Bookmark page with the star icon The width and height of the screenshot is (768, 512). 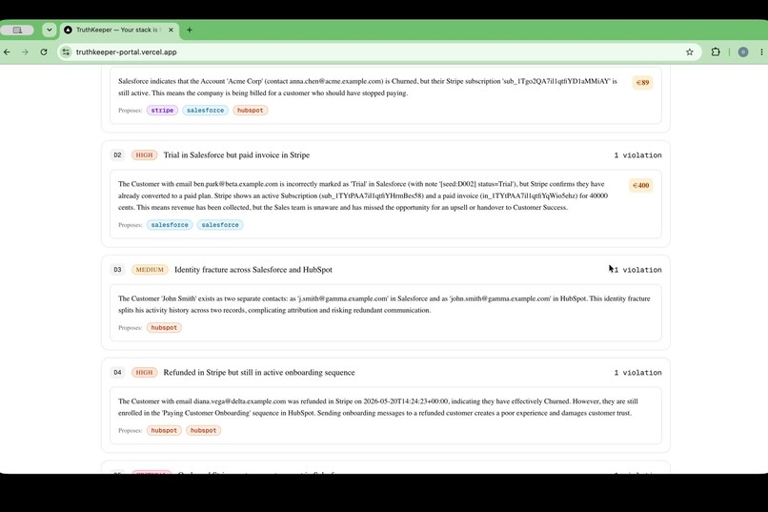pos(690,51)
